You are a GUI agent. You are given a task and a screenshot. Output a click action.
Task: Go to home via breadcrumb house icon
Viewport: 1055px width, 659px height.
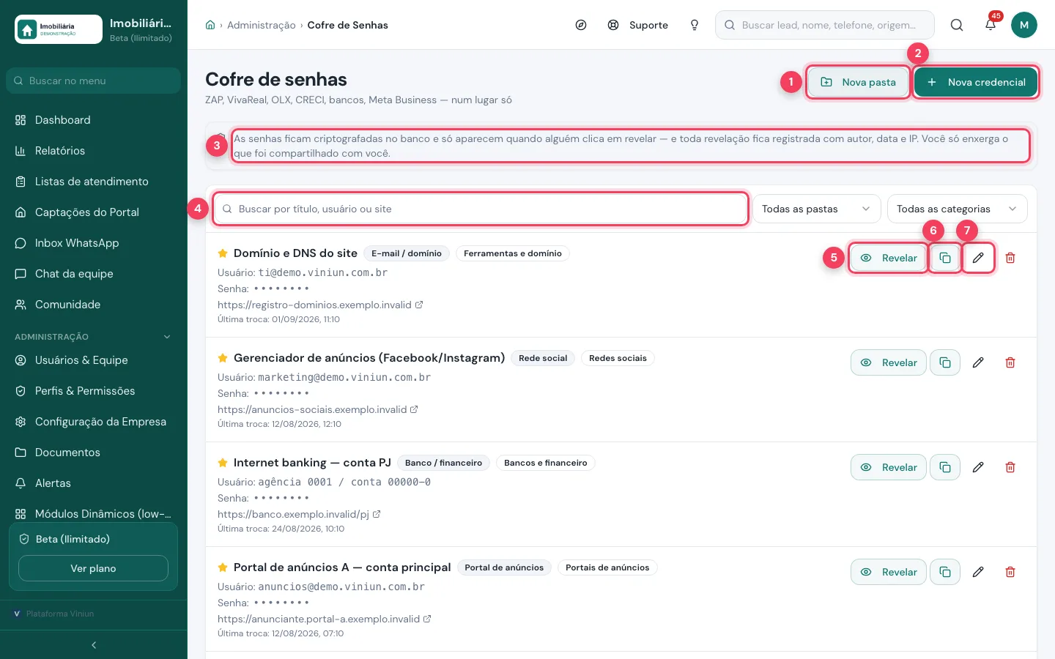(210, 25)
